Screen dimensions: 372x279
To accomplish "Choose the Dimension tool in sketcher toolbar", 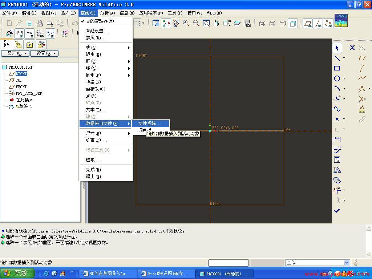I will point(337,139).
